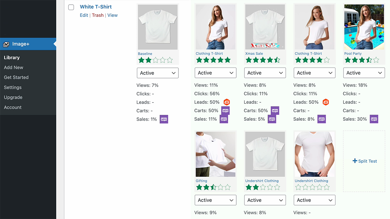Tick the White T-Shirt row checkbox
The width and height of the screenshot is (390, 219).
[71, 7]
